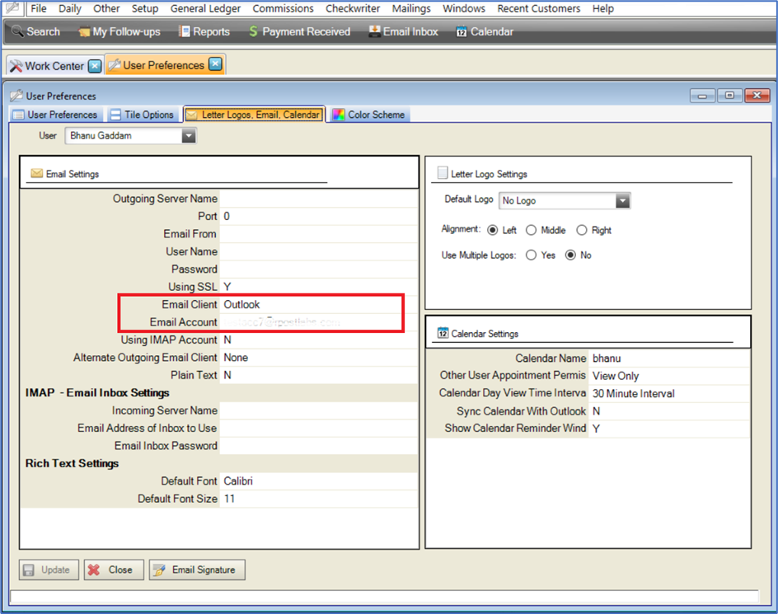Select the Left alignment radio button
The image size is (778, 614).
493,231
